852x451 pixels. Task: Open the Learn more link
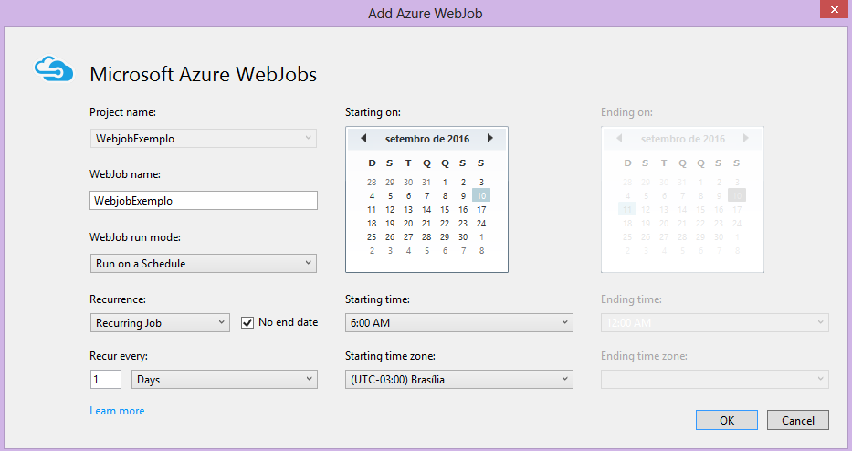click(118, 411)
